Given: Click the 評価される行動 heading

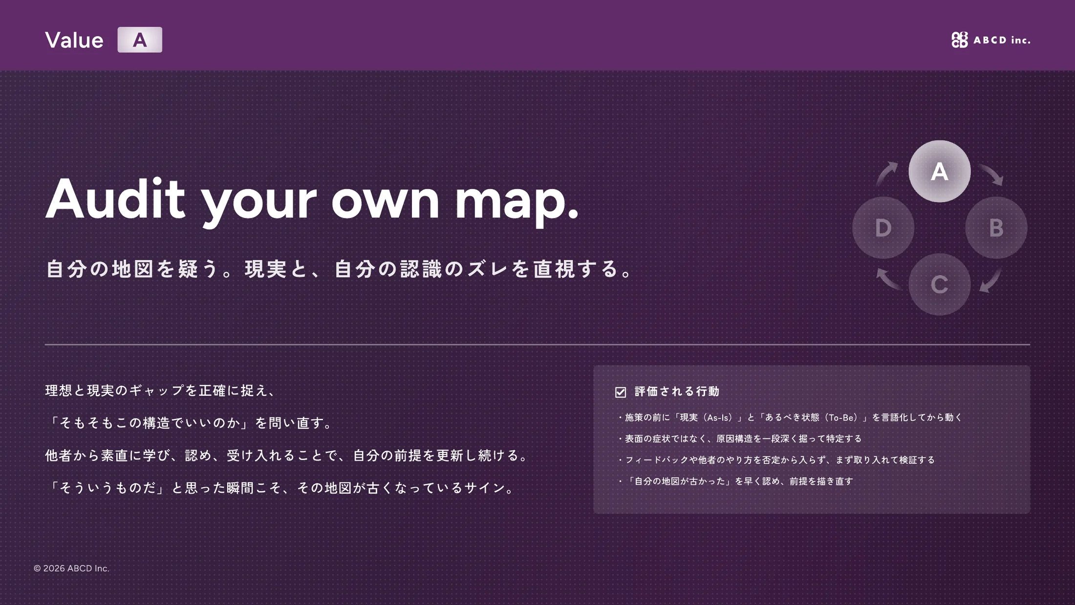Looking at the screenshot, I should tap(677, 391).
